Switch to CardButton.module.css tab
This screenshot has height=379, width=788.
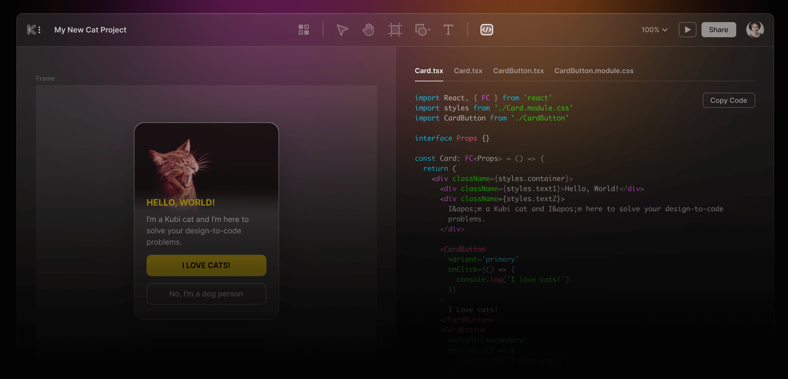pyautogui.click(x=594, y=71)
